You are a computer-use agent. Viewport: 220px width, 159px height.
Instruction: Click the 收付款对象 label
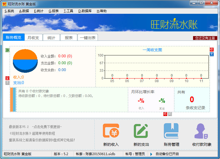click(202, 144)
